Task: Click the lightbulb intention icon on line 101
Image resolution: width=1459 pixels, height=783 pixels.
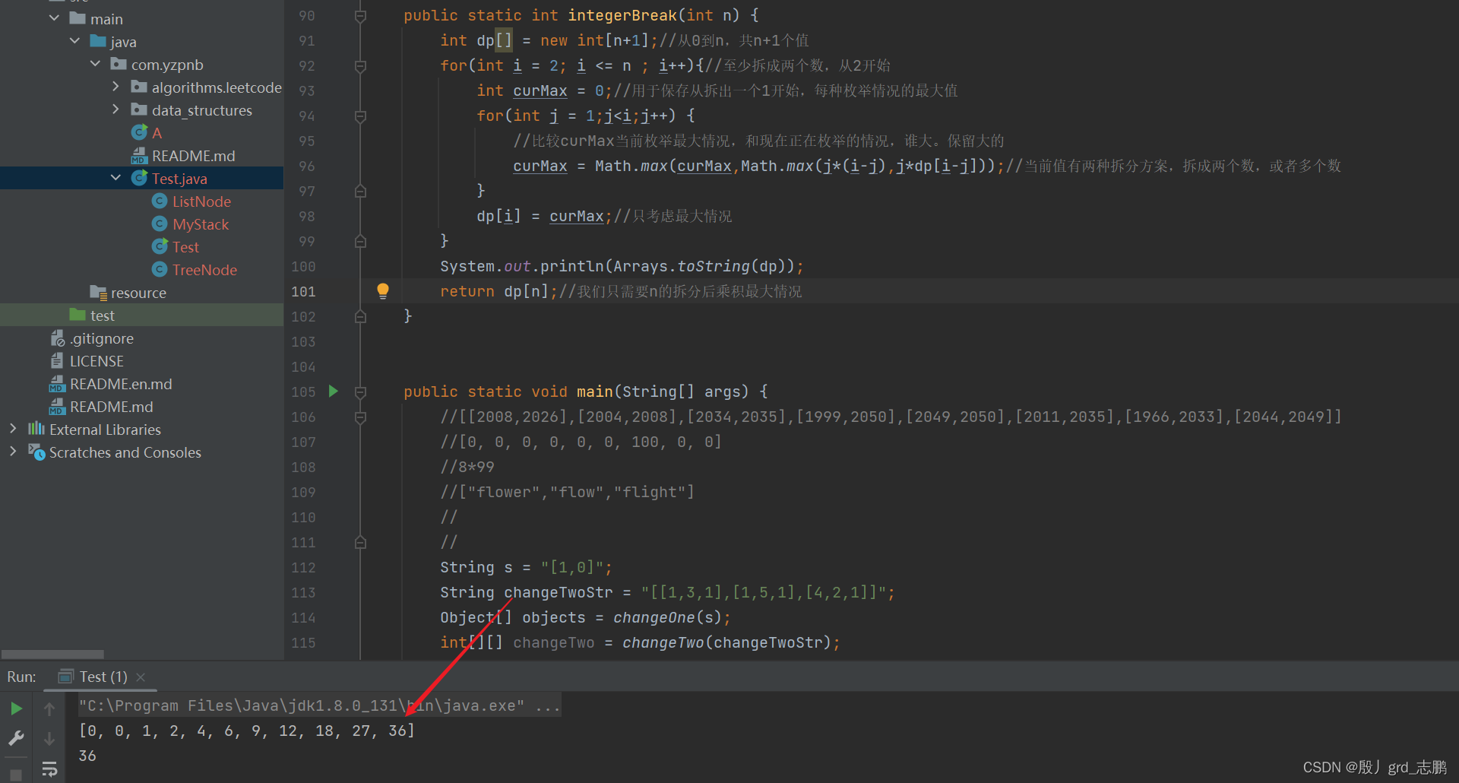Action: point(383,290)
